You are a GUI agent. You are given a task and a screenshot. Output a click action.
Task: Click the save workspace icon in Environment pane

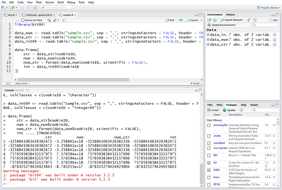(x=214, y=20)
